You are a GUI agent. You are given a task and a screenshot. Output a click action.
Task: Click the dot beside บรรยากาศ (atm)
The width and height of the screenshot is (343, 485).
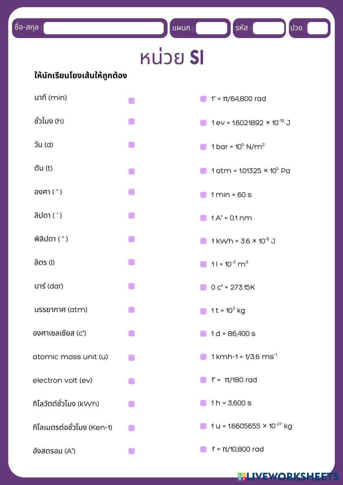point(131,310)
